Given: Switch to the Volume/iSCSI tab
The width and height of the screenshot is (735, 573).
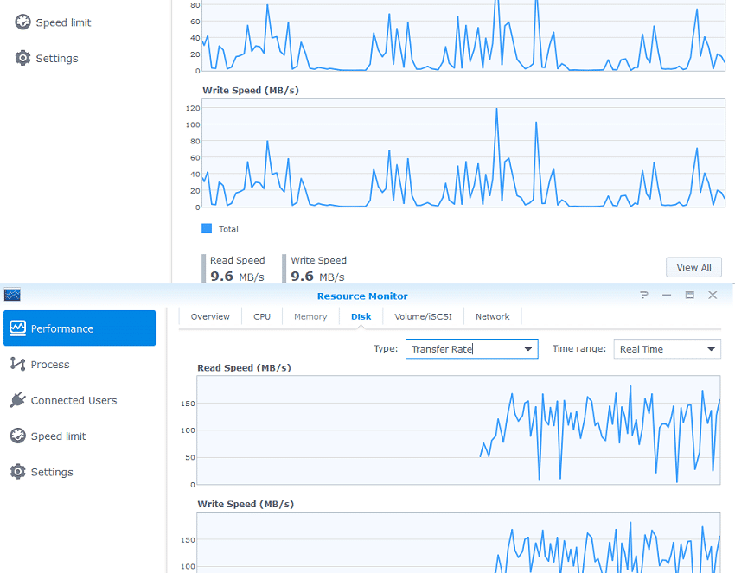Looking at the screenshot, I should [424, 316].
